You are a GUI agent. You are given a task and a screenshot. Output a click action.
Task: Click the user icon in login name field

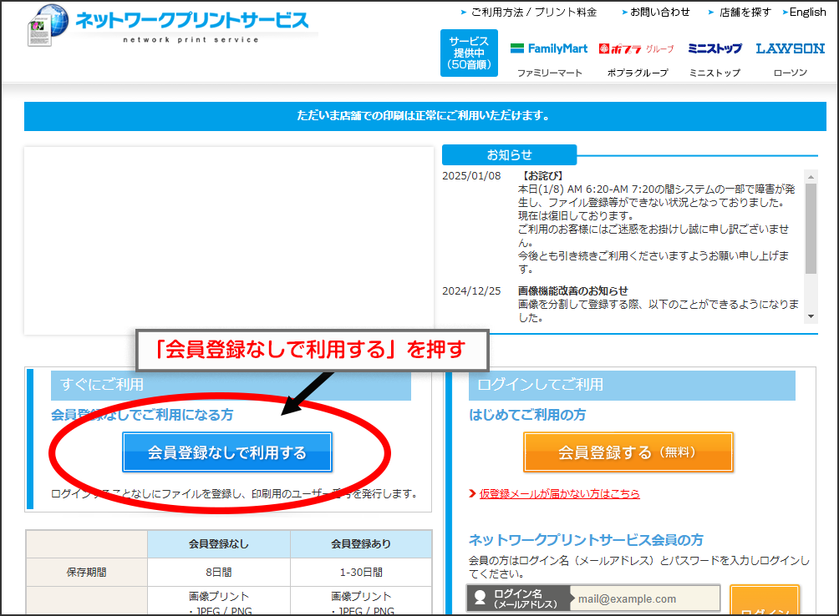[x=481, y=598]
